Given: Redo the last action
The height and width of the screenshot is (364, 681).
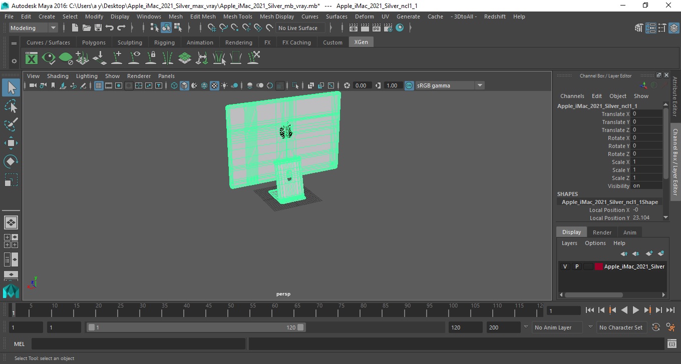Looking at the screenshot, I should 121,28.
